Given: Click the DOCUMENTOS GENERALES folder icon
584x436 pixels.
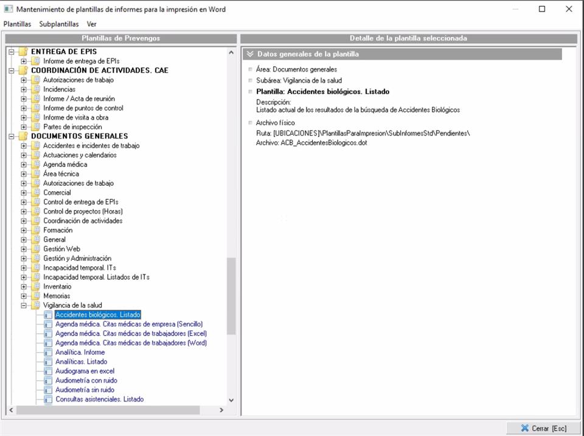Looking at the screenshot, I should tap(23, 136).
